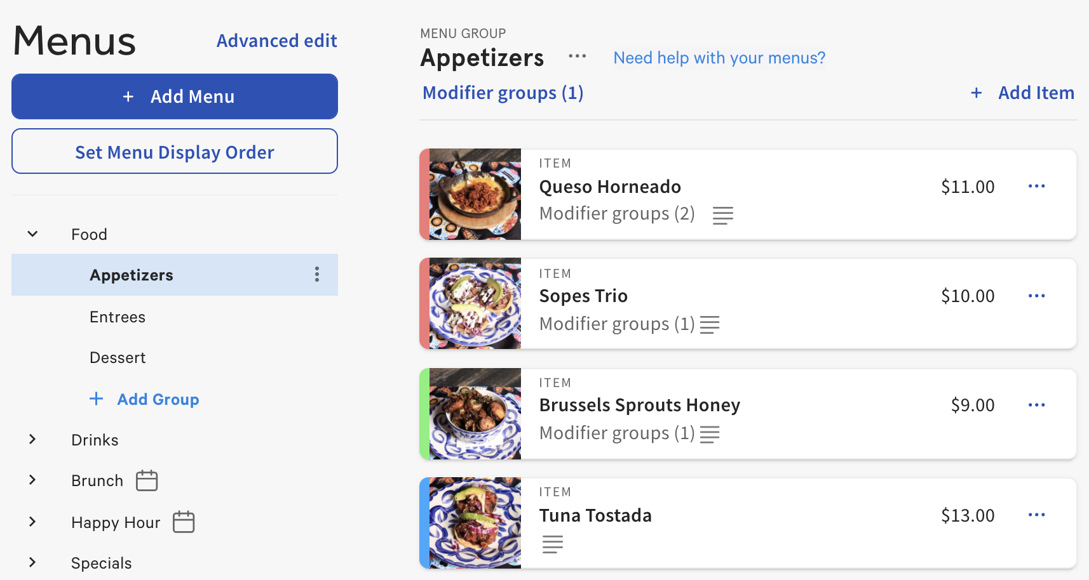Expand the Happy Hour menu section
The width and height of the screenshot is (1089, 580).
click(33, 522)
